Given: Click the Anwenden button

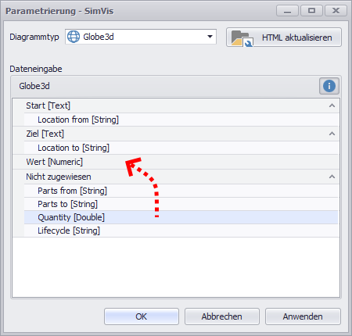Looking at the screenshot, I should tap(303, 316).
